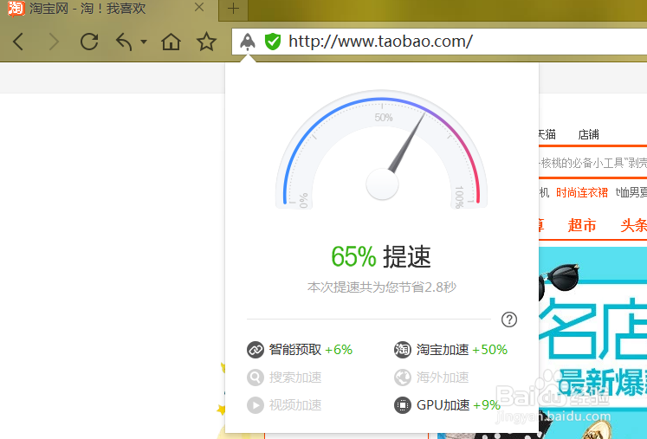Image resolution: width=647 pixels, height=439 pixels.
Task: Click the undo close tab arrow icon
Action: point(124,42)
